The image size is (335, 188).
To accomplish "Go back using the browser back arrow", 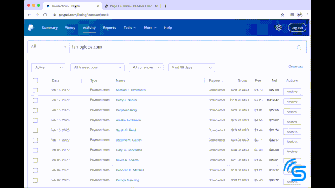I will 29,15.
